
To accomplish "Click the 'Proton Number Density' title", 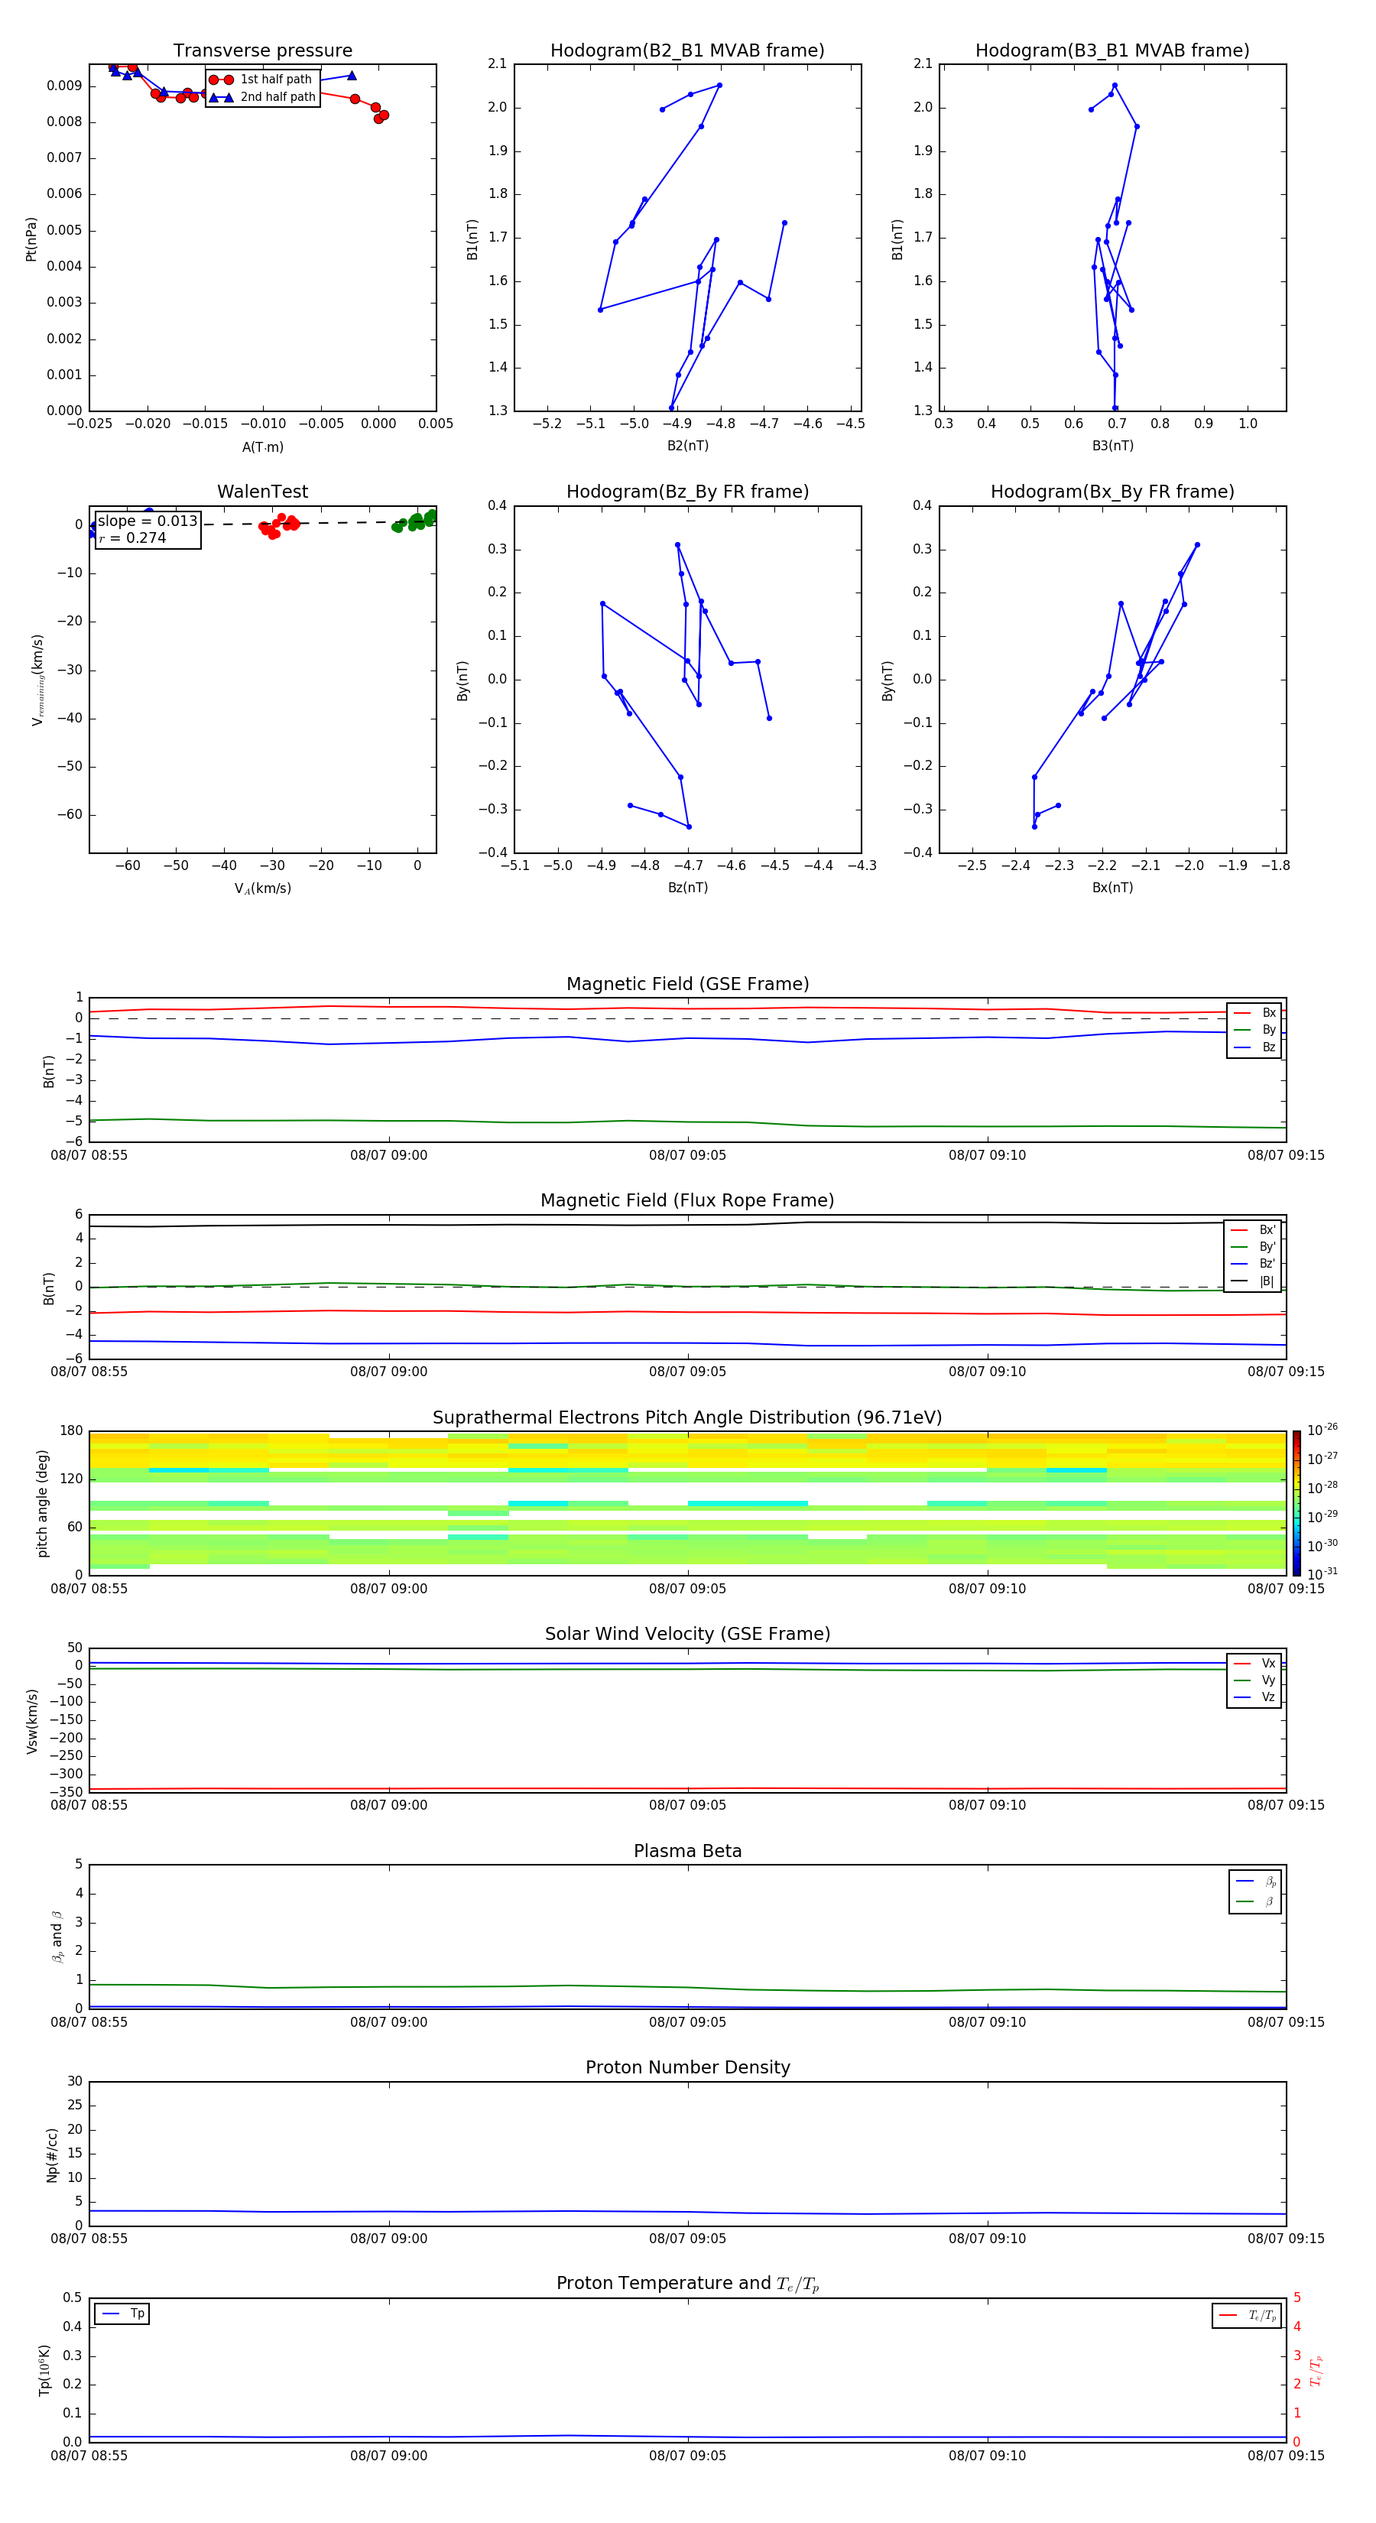I will pos(687,2067).
